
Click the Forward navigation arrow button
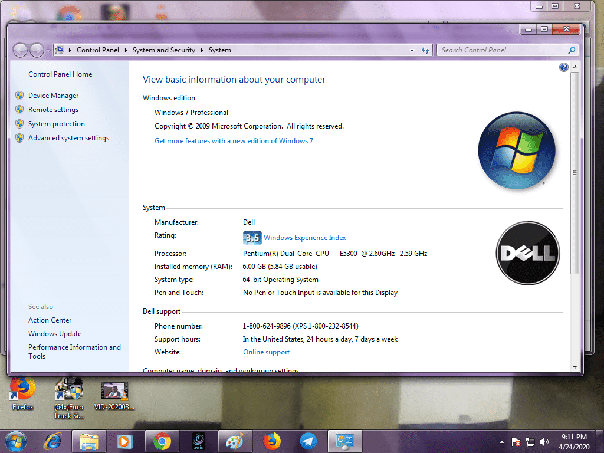[x=37, y=50]
